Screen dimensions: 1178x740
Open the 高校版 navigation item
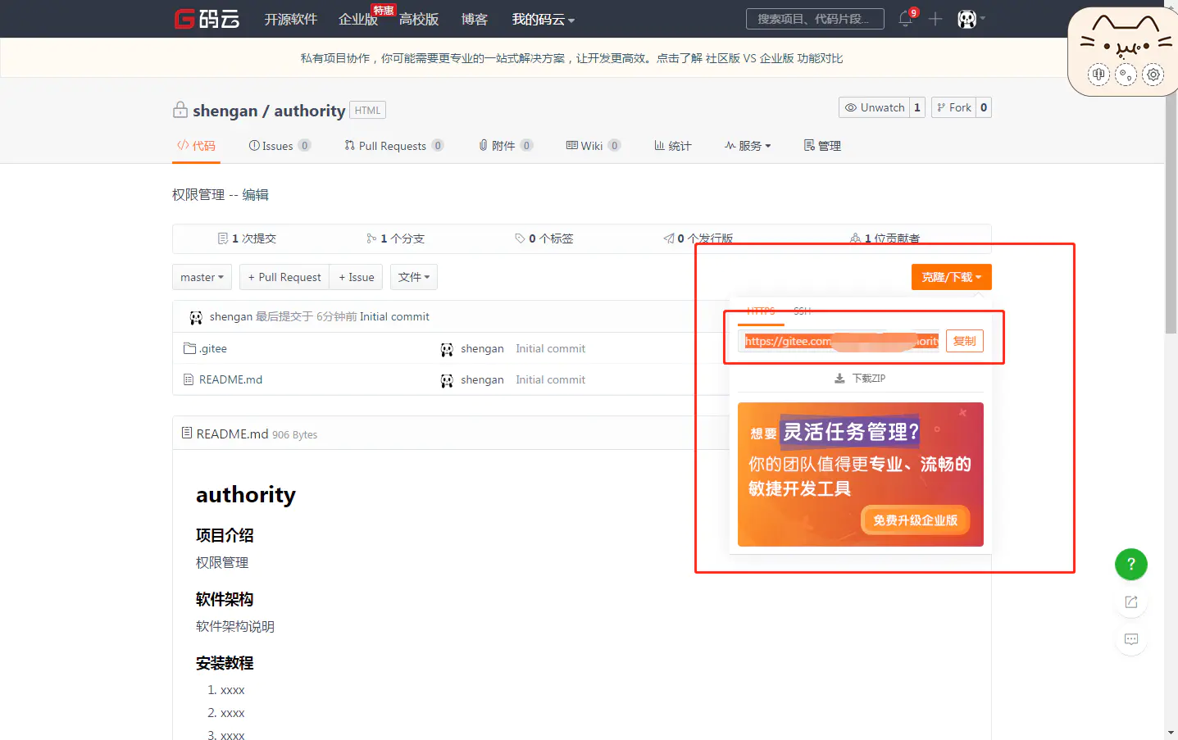[419, 19]
